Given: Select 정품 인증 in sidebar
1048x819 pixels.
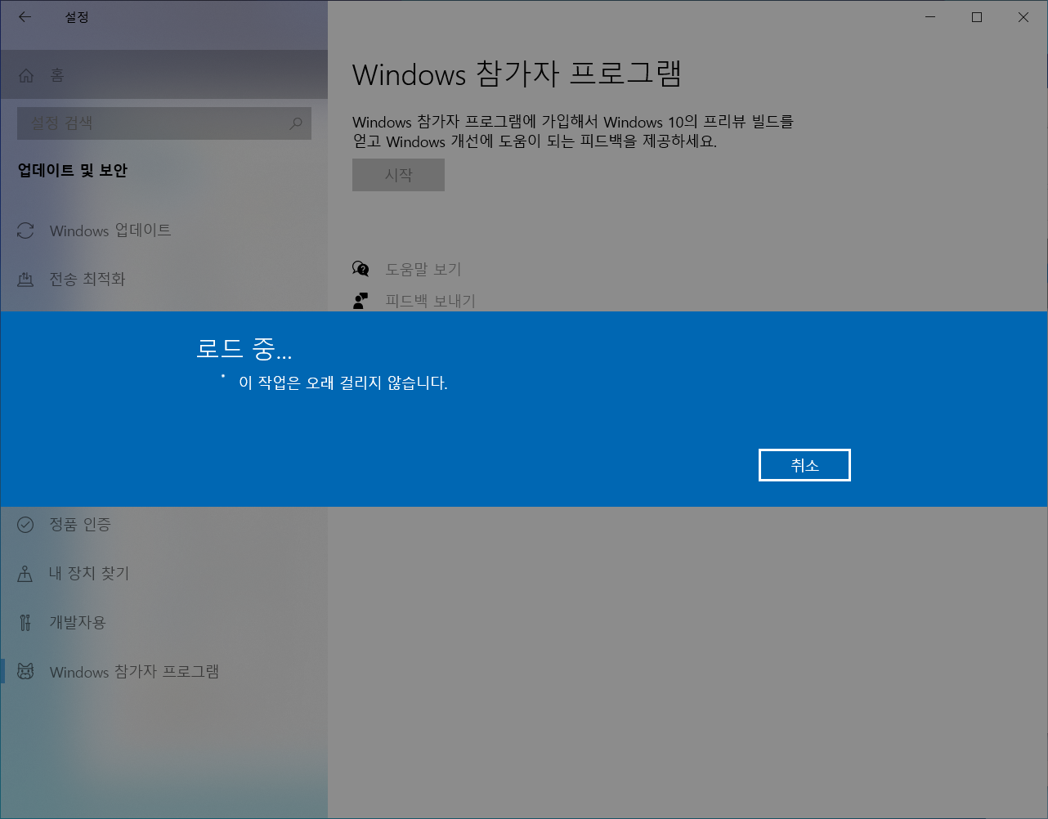Looking at the screenshot, I should (x=80, y=525).
